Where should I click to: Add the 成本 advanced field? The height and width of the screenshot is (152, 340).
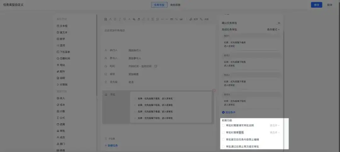(x=61, y=105)
